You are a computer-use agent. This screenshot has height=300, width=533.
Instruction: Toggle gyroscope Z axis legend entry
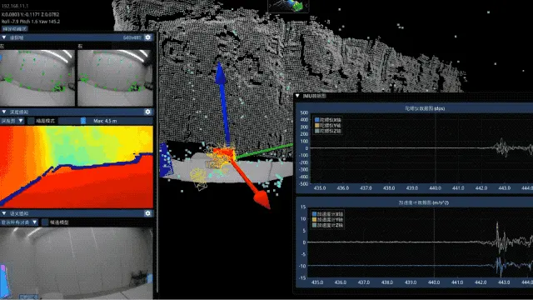pyautogui.click(x=328, y=131)
